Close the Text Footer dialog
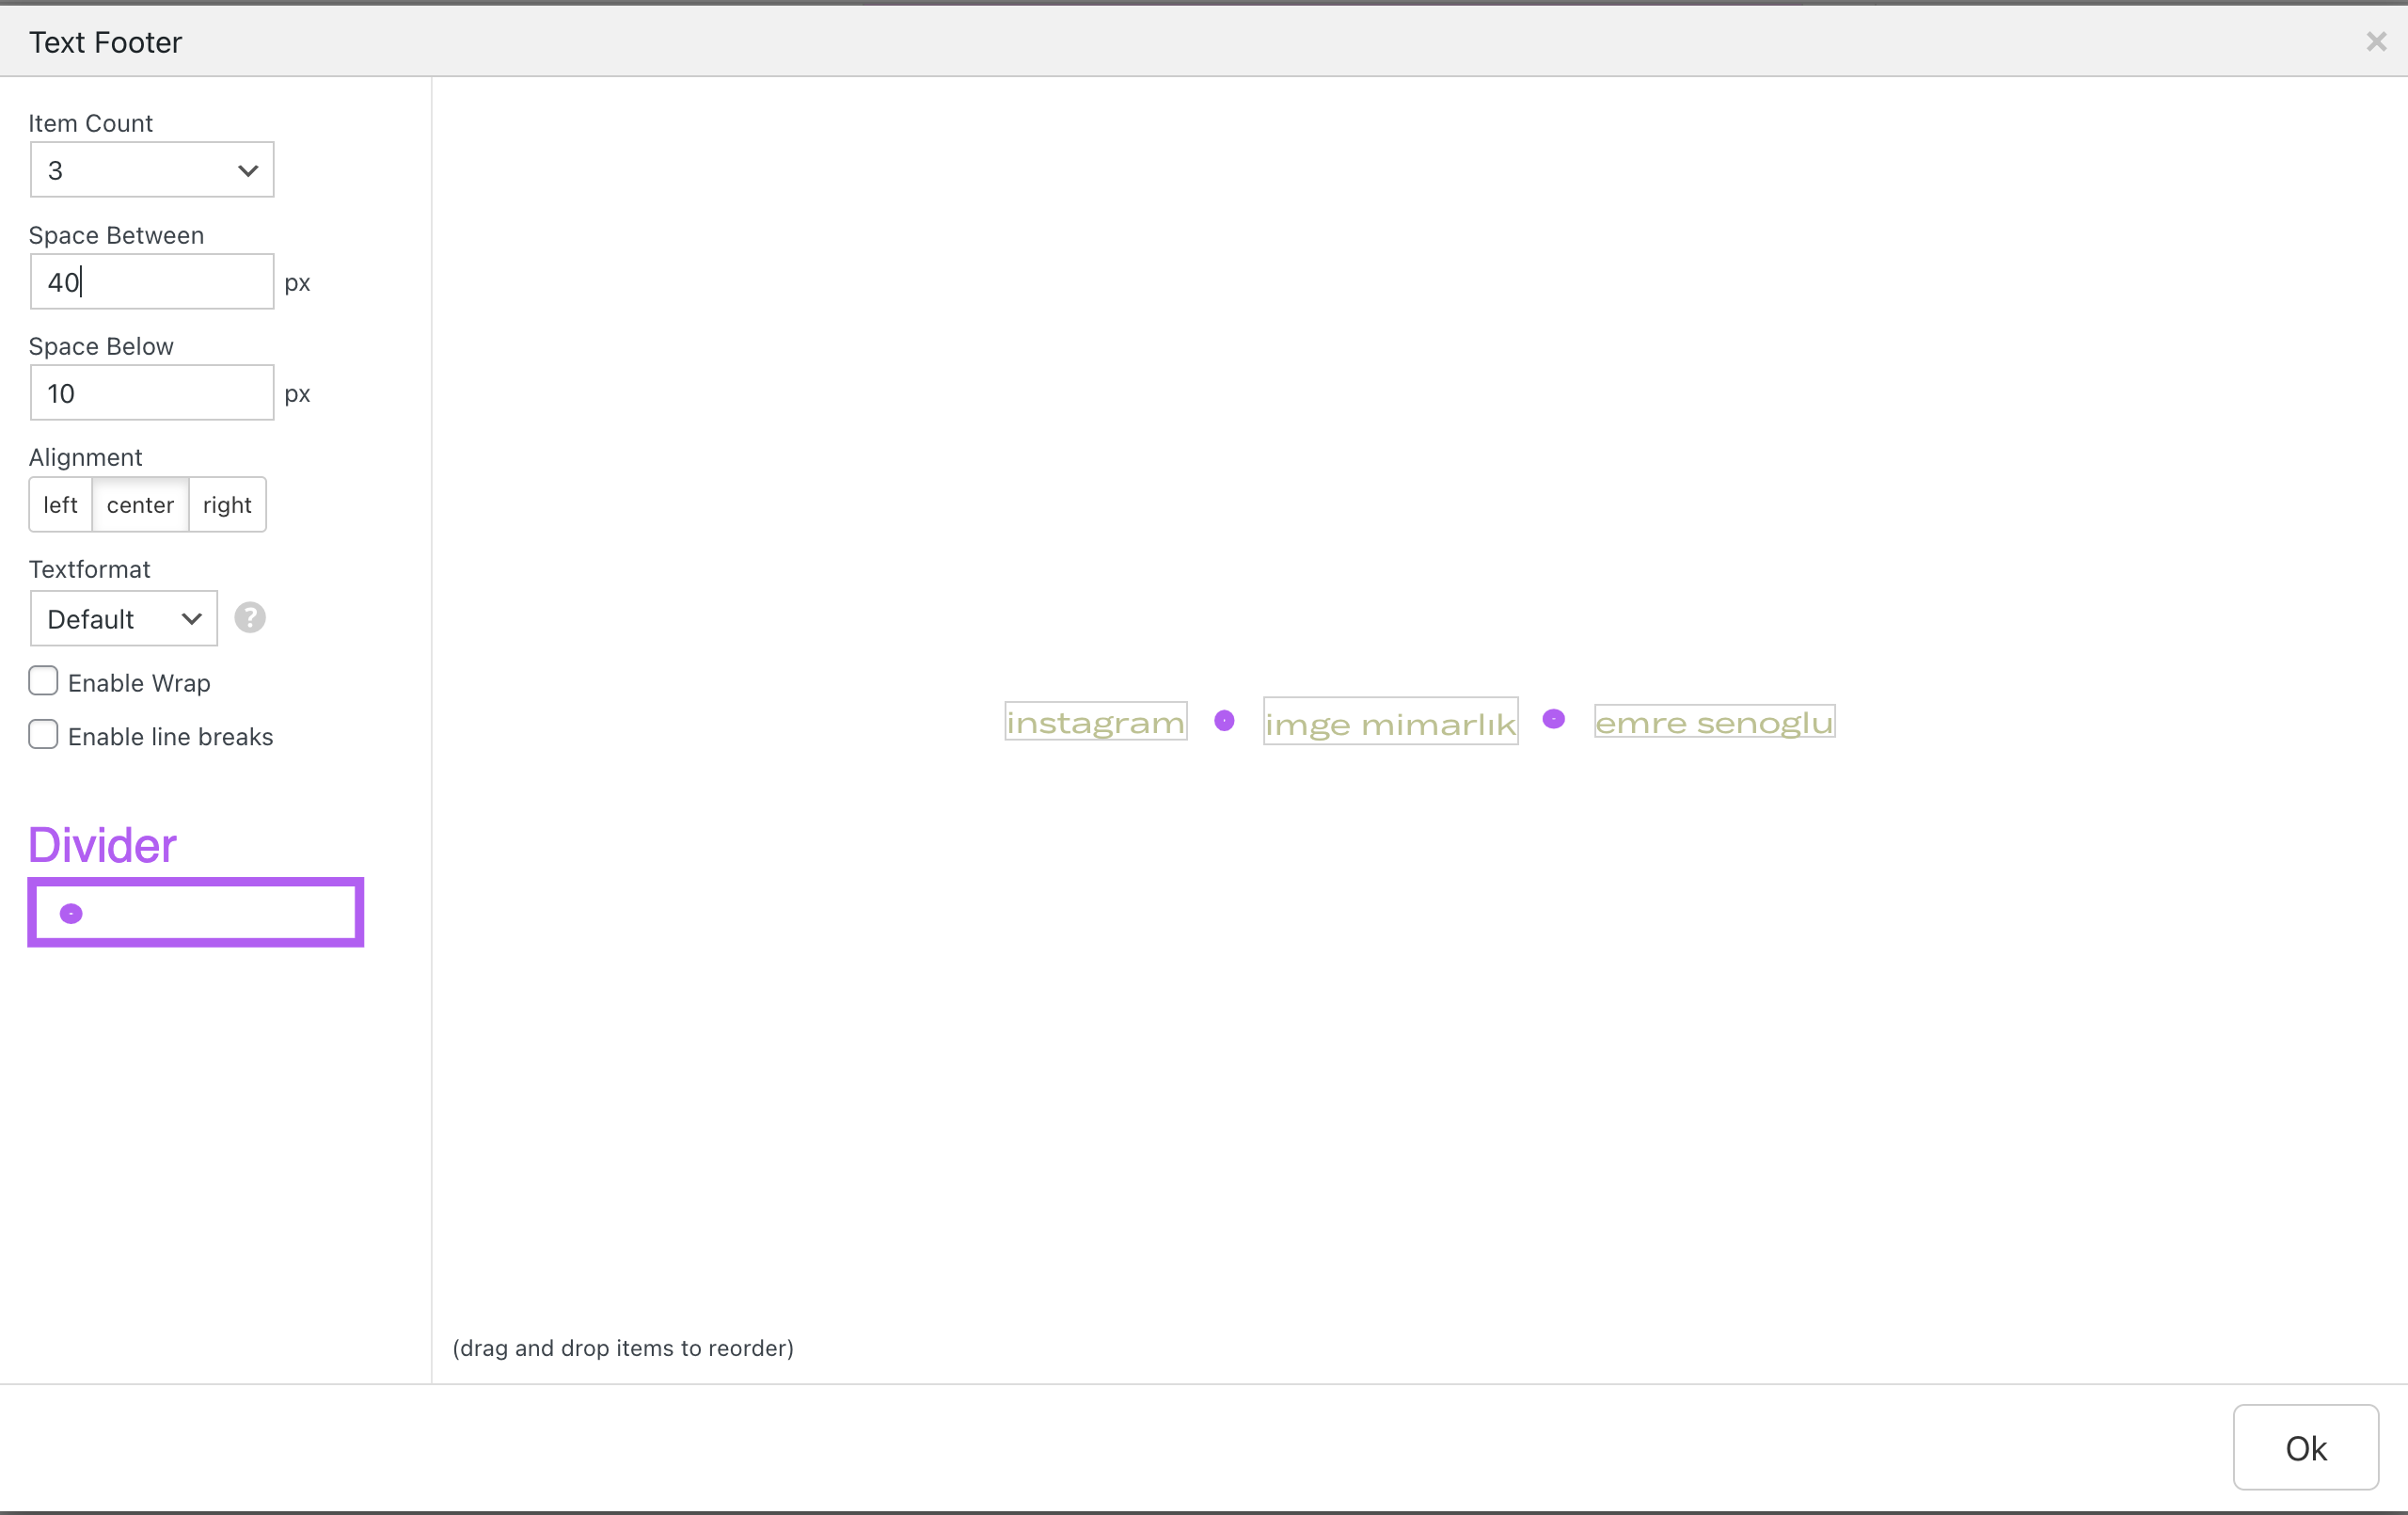 pos(2376,42)
